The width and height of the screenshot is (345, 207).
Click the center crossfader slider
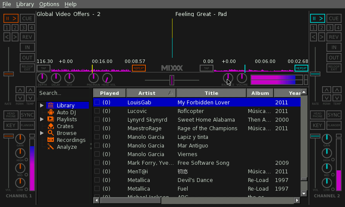[172, 80]
